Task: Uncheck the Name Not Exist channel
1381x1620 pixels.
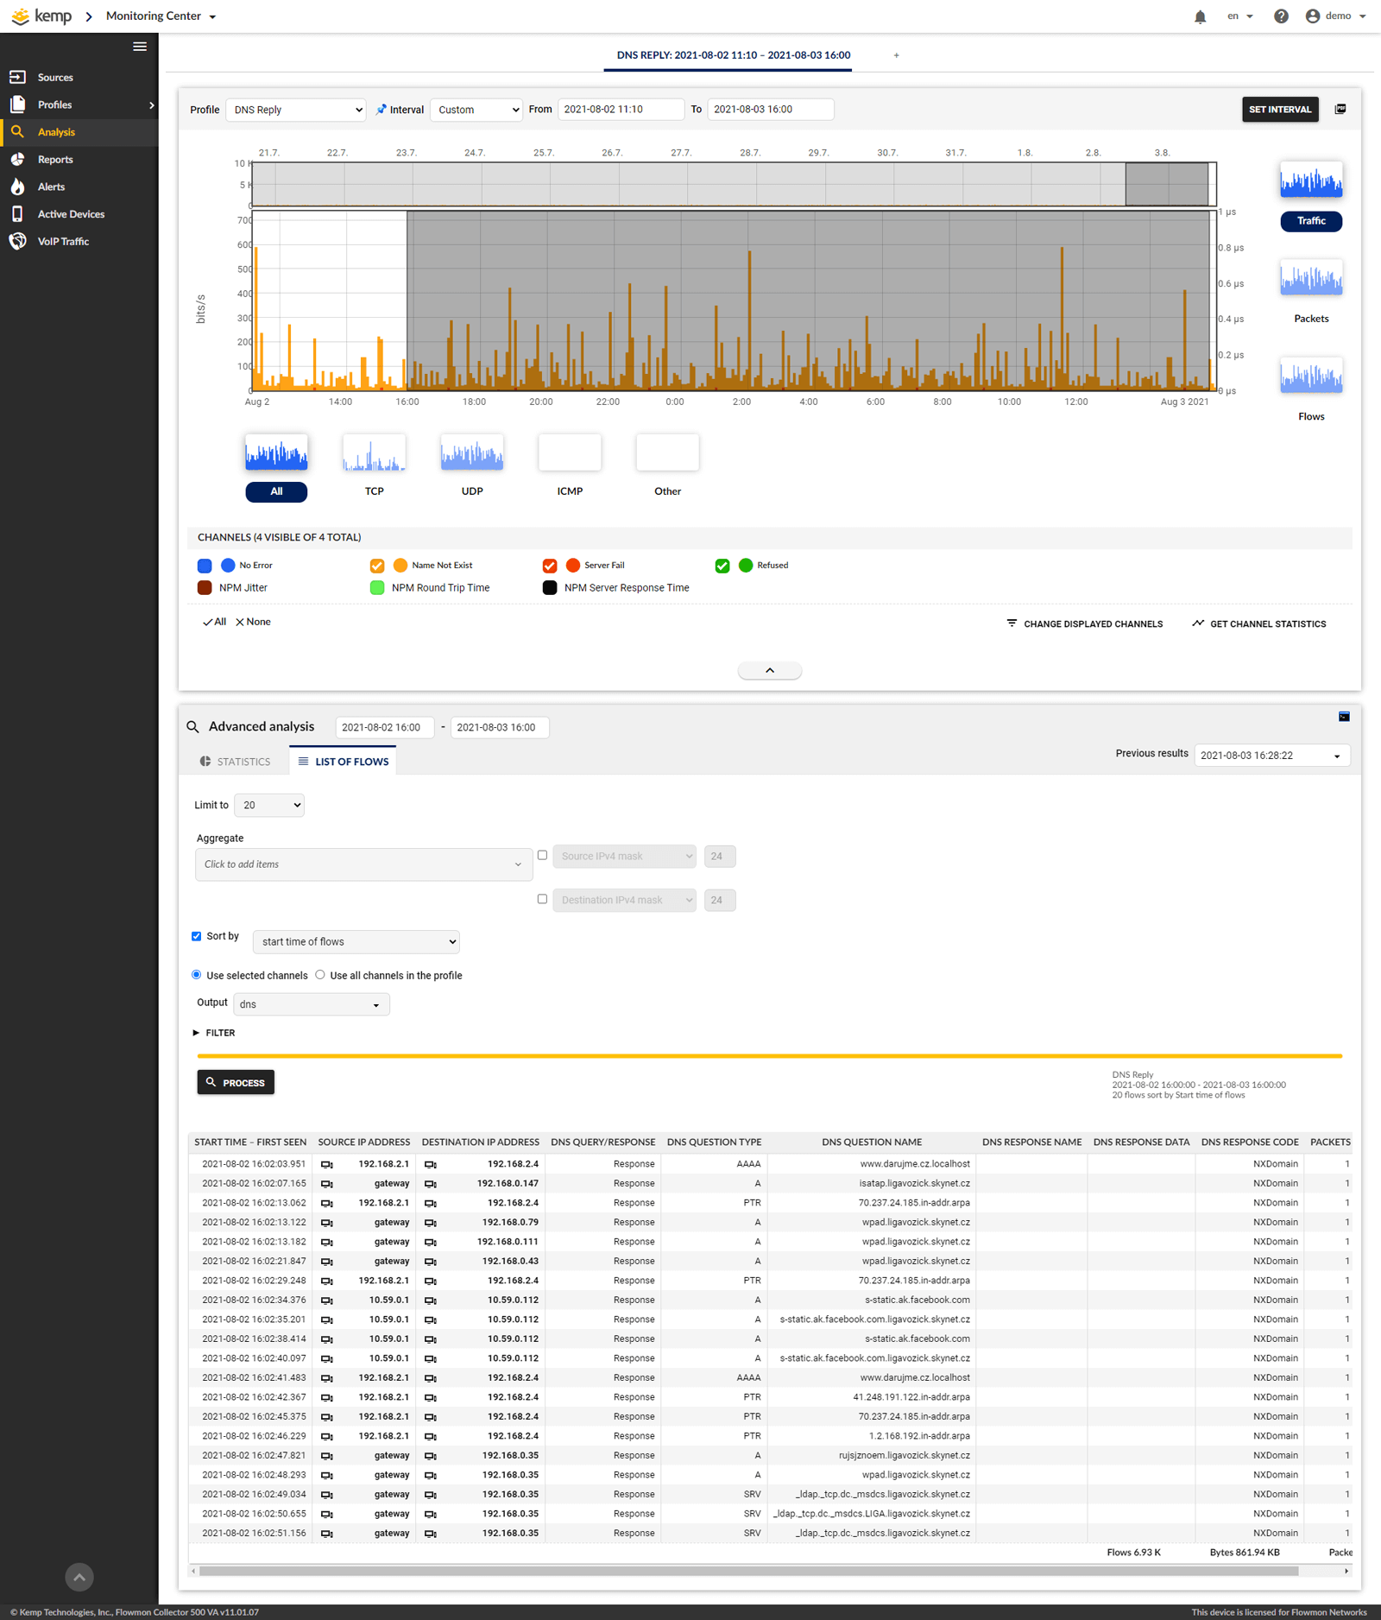Action: point(377,566)
